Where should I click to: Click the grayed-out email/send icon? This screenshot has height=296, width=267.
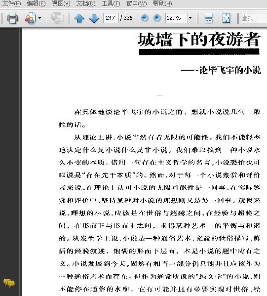point(57,18)
